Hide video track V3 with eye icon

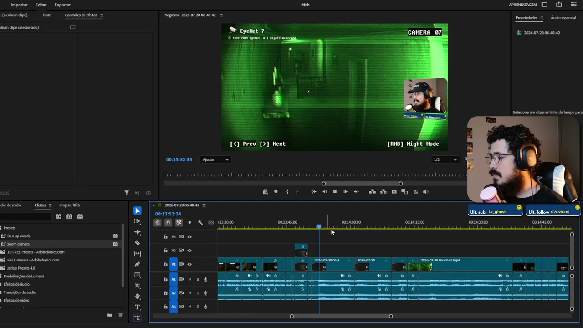click(189, 237)
